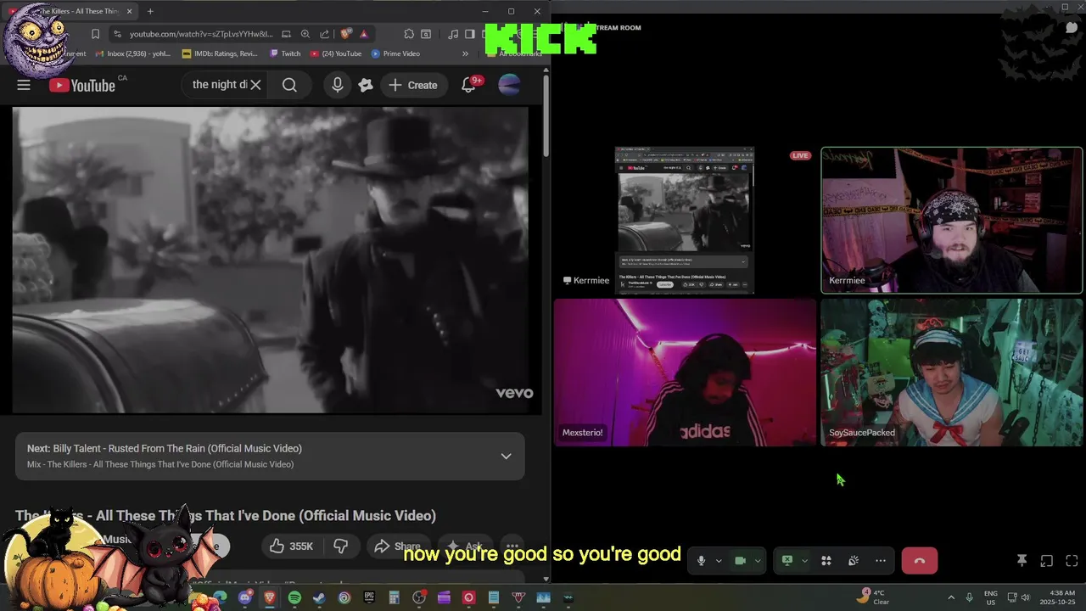Dislike the Killers music video
Image resolution: width=1086 pixels, height=611 pixels.
(x=341, y=547)
